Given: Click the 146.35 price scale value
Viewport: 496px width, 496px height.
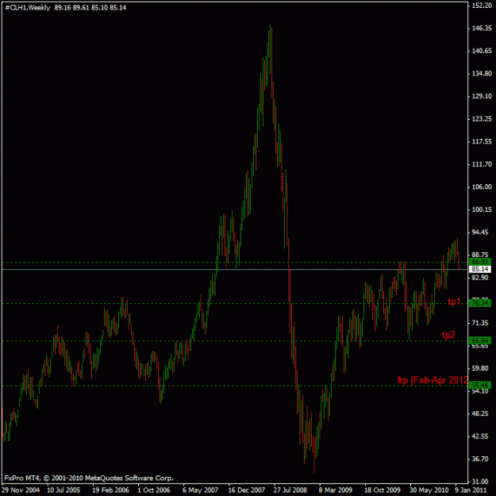Looking at the screenshot, I should pos(482,29).
